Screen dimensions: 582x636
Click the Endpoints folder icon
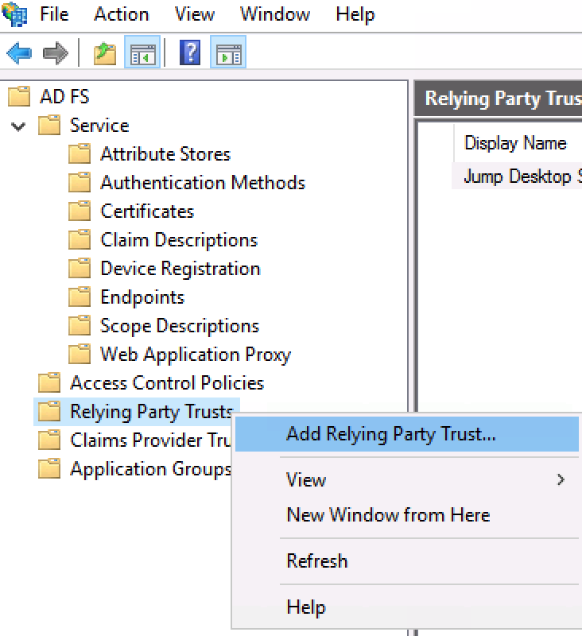point(80,297)
